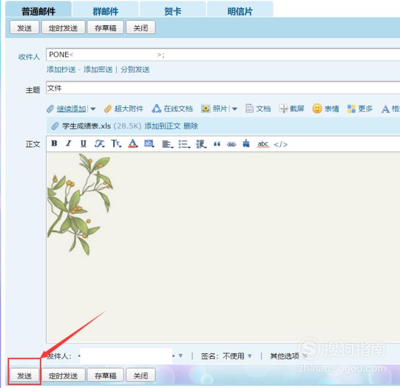This screenshot has height=388, width=400.
Task: Click the paperclip icon next to 继续添加
Action: [x=50, y=109]
